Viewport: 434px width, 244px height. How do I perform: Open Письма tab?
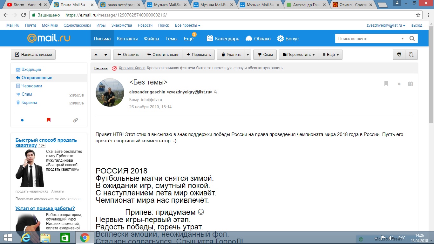(x=102, y=38)
